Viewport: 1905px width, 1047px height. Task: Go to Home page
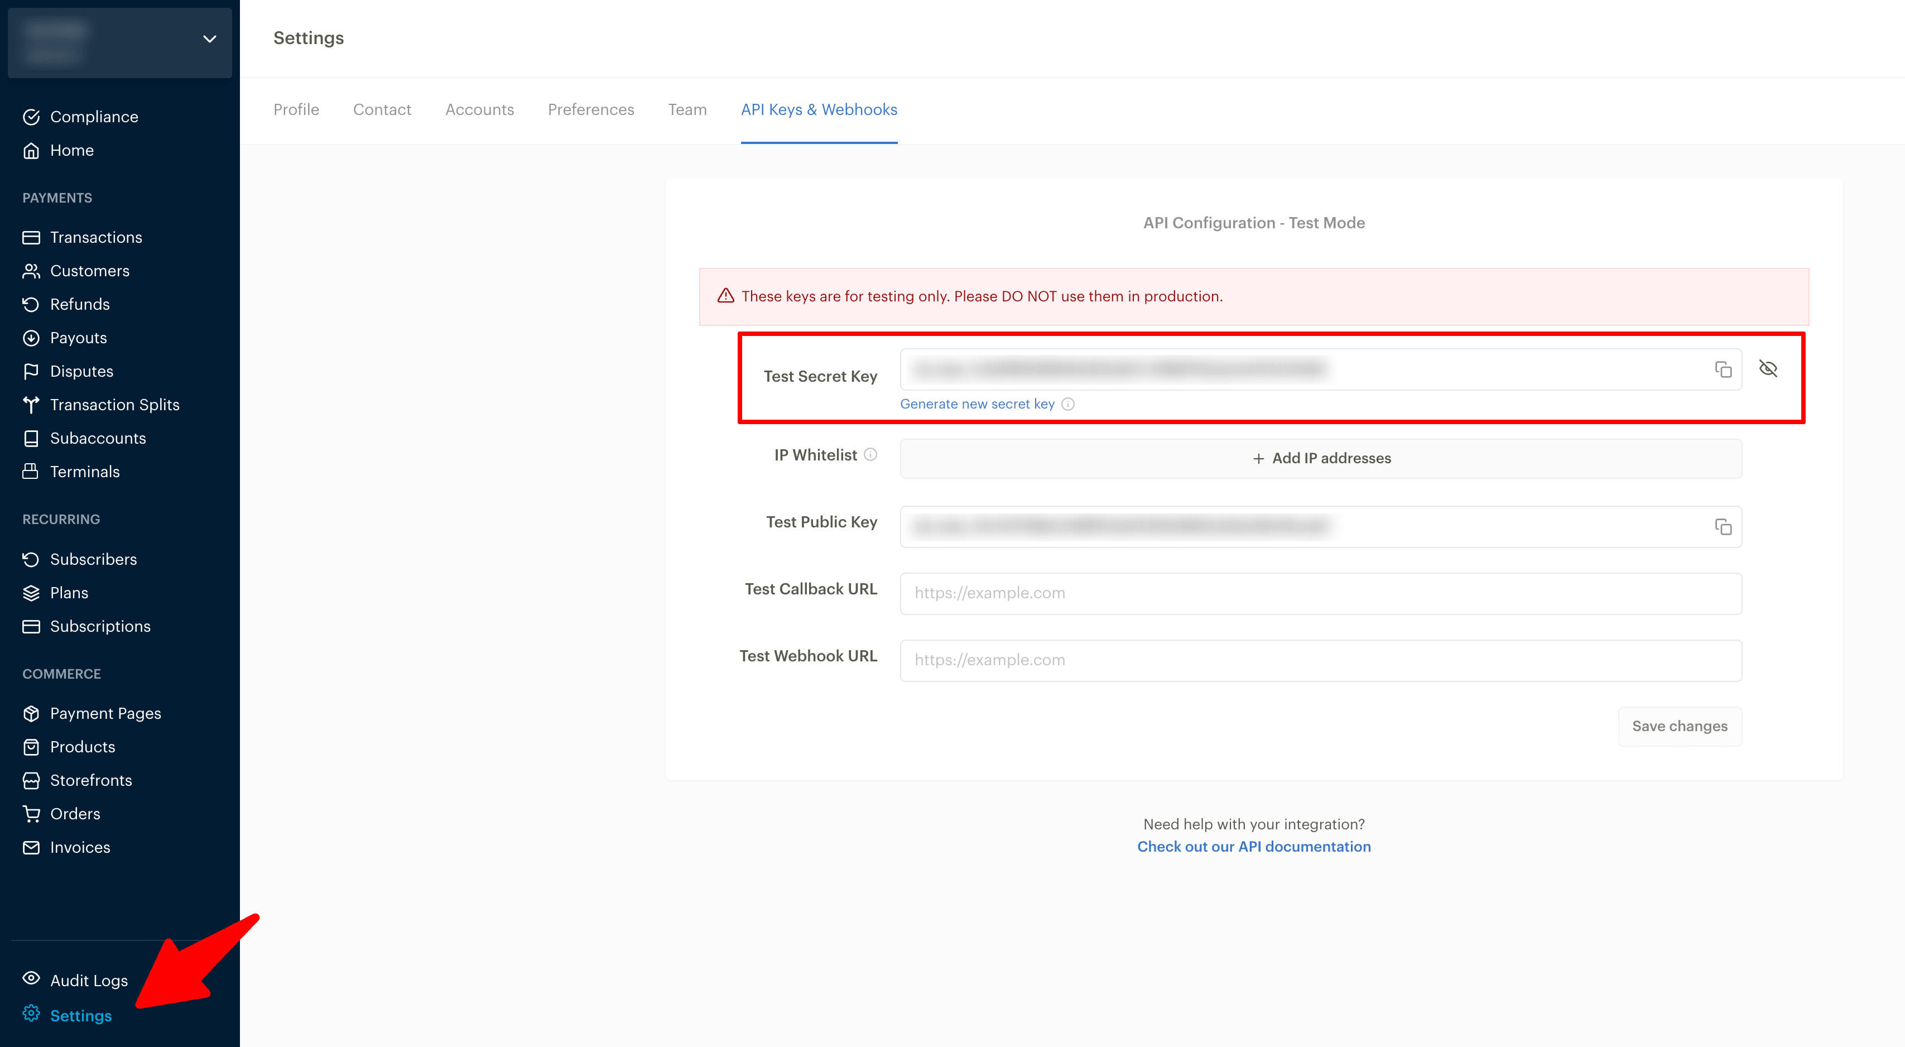pyautogui.click(x=72, y=150)
